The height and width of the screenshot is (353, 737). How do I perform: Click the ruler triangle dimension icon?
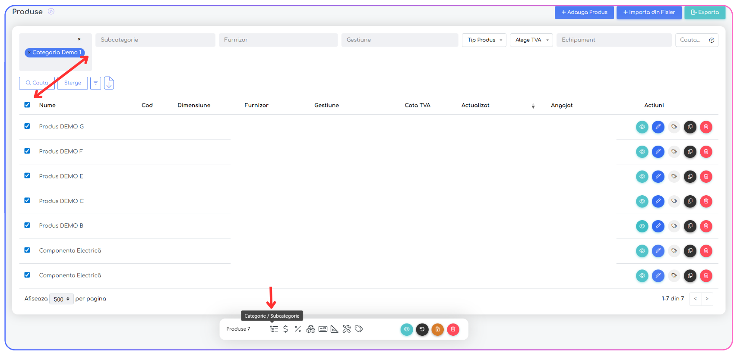tap(334, 329)
